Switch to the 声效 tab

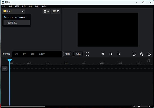(25, 54)
